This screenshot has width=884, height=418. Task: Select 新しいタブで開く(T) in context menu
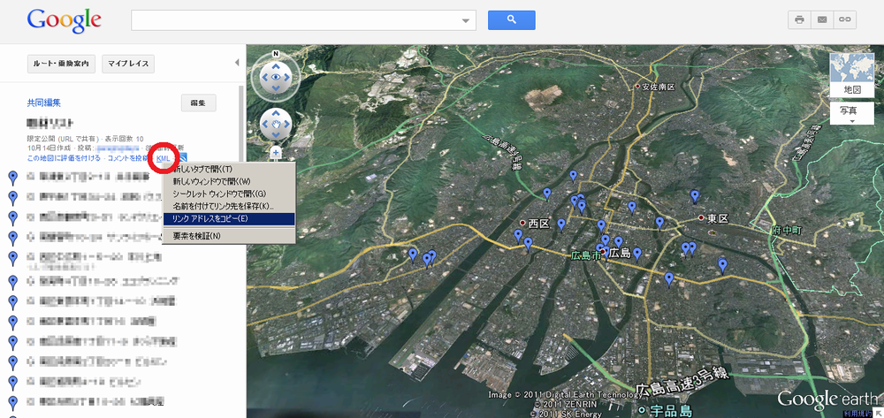pyautogui.click(x=228, y=169)
